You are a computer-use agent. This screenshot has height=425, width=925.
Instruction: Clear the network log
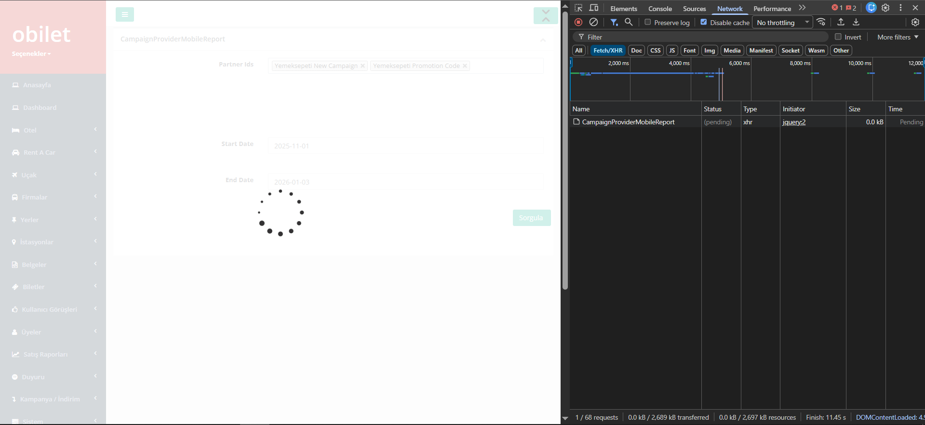(x=594, y=22)
